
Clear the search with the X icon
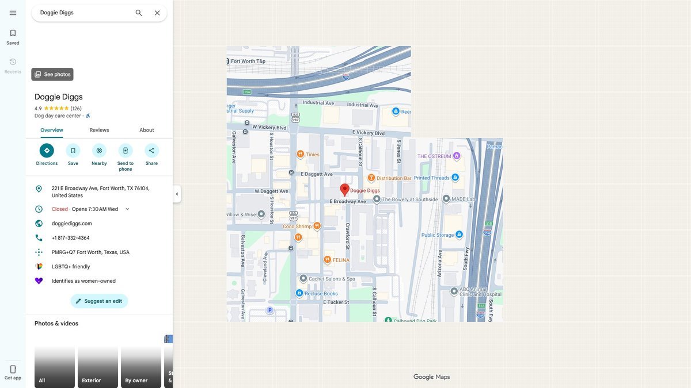[157, 13]
